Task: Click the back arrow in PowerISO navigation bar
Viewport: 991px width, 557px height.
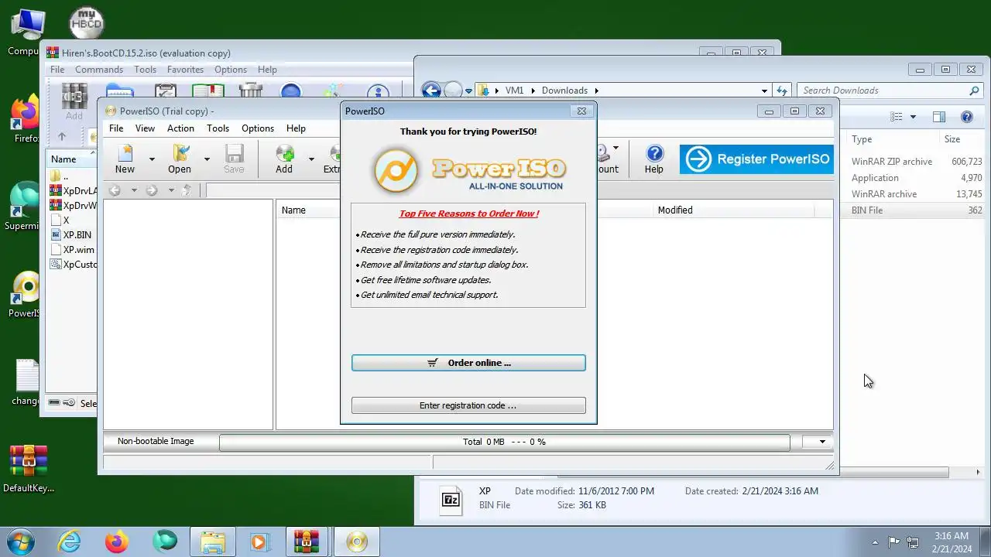Action: click(x=115, y=190)
